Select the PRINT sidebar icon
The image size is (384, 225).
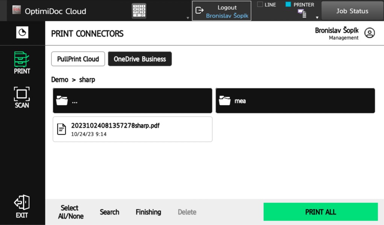pyautogui.click(x=22, y=63)
